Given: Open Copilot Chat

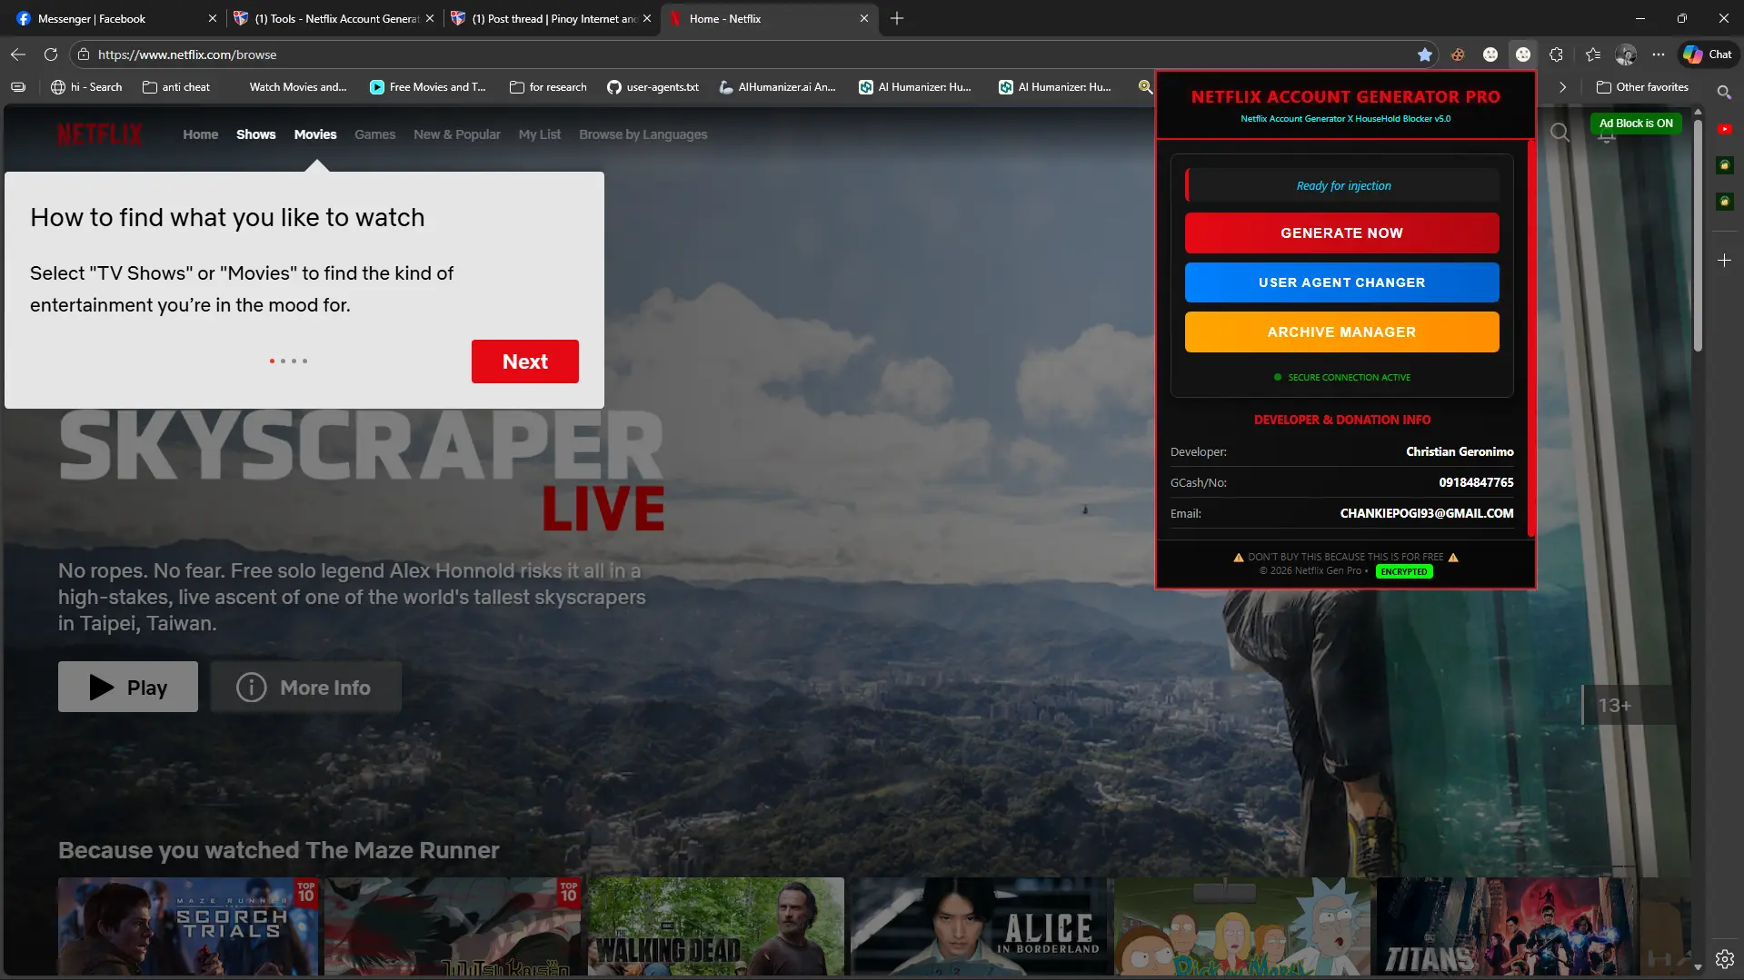Looking at the screenshot, I should [1708, 54].
